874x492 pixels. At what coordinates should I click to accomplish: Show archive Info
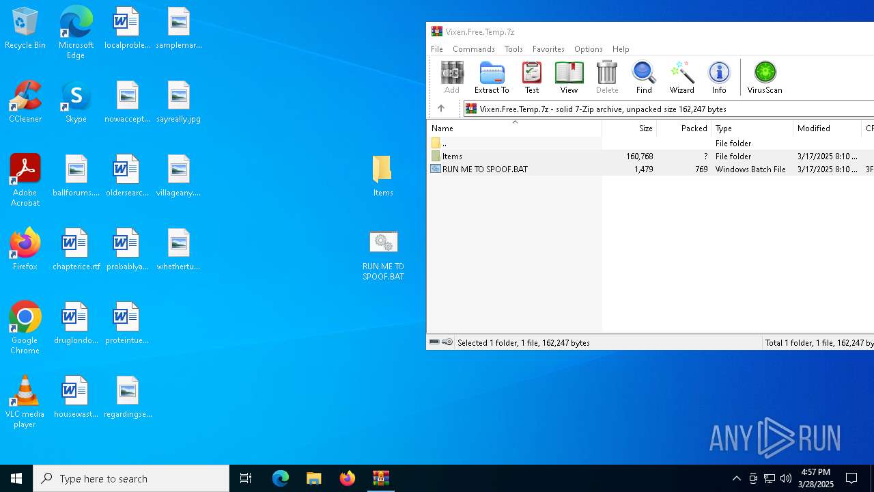coord(719,77)
